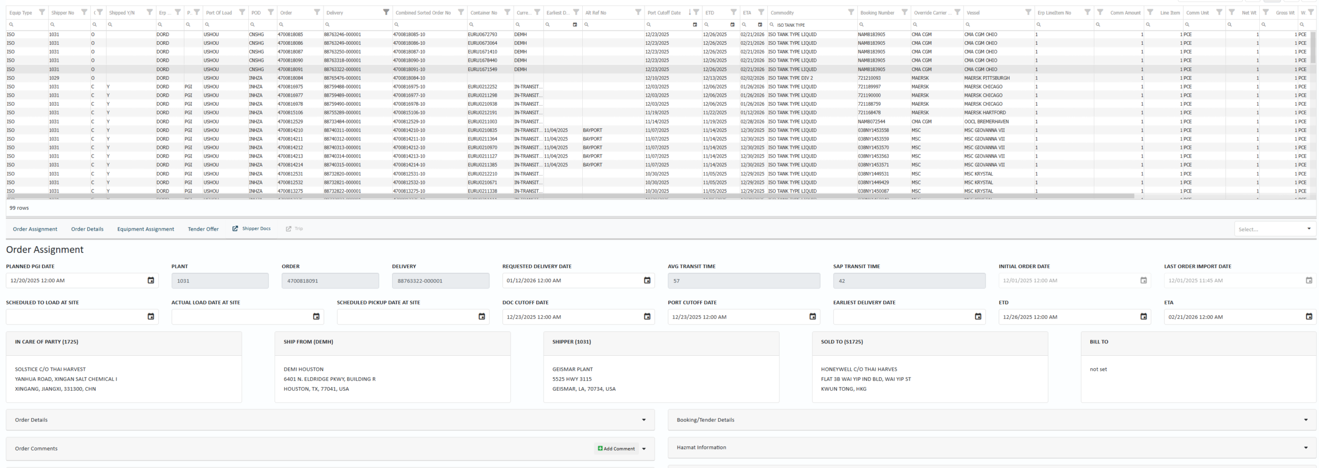Click Booking Number column filter icon
1319x468 pixels.
(904, 12)
